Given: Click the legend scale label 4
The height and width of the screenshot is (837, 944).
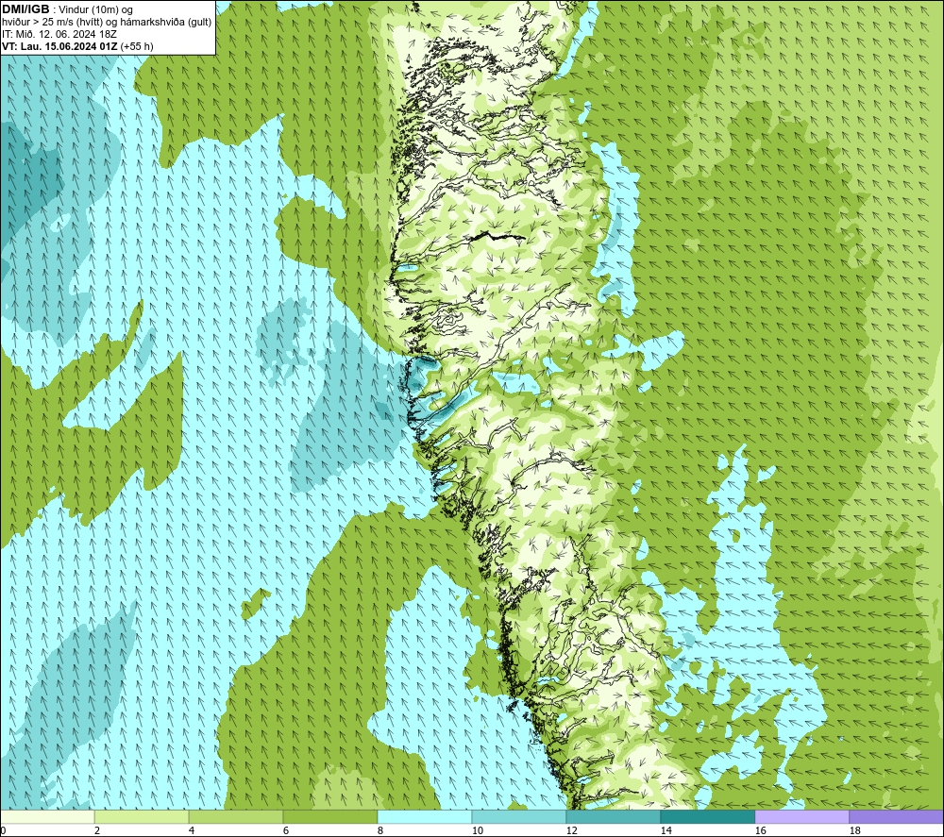Looking at the screenshot, I should (192, 830).
